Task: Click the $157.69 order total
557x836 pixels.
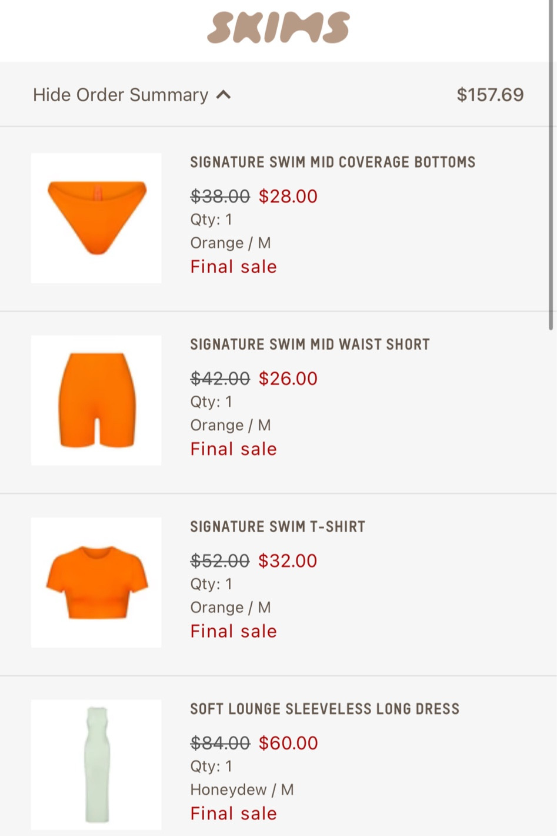Action: (x=490, y=94)
